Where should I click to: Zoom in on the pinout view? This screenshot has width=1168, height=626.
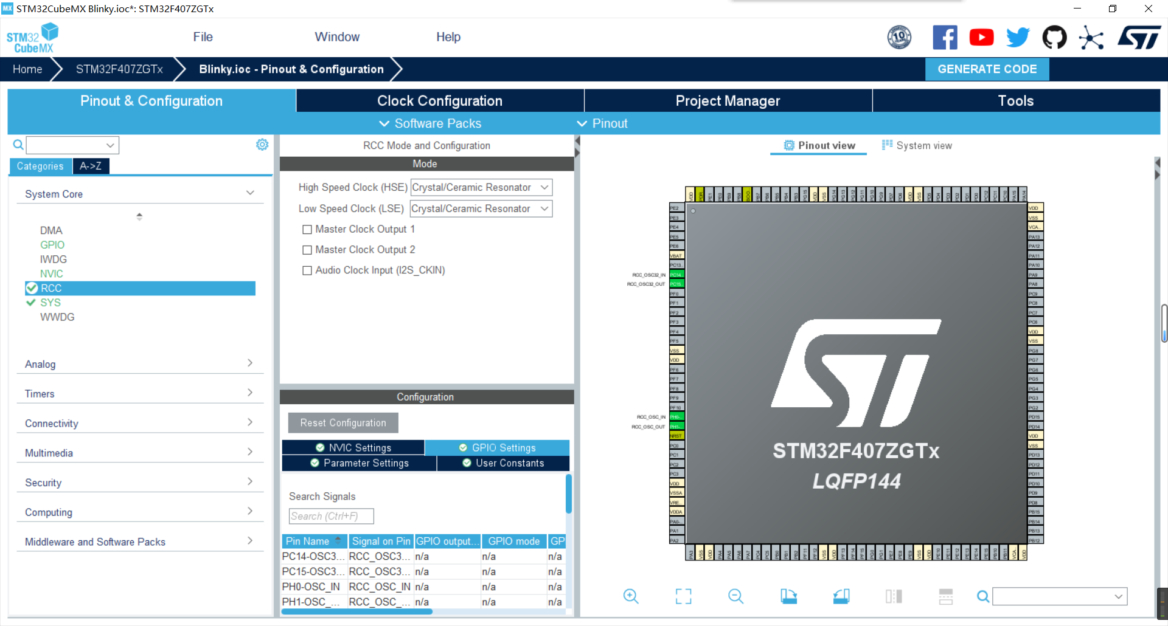[x=631, y=596]
